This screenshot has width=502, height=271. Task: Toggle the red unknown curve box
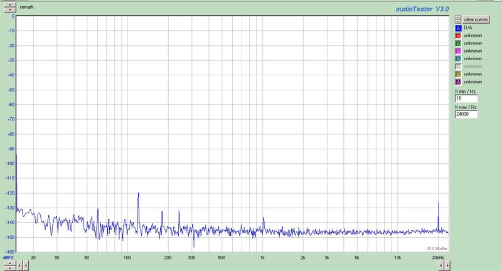pyautogui.click(x=458, y=36)
